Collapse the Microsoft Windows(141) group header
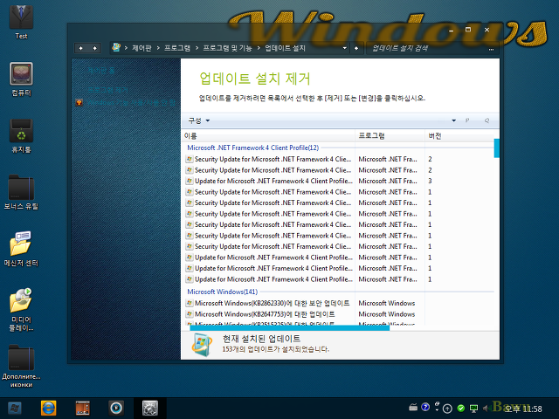 coord(222,292)
